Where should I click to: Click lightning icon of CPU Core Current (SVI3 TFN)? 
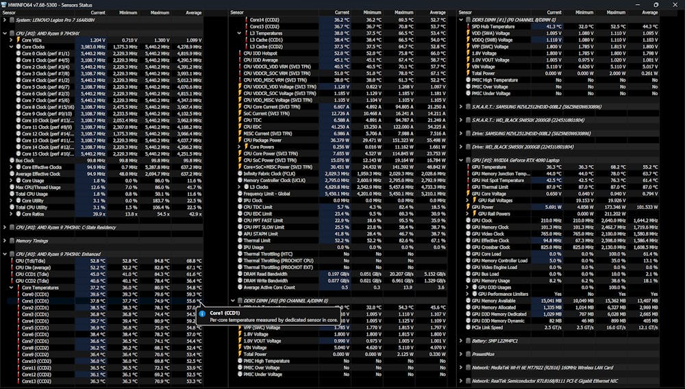(x=240, y=107)
